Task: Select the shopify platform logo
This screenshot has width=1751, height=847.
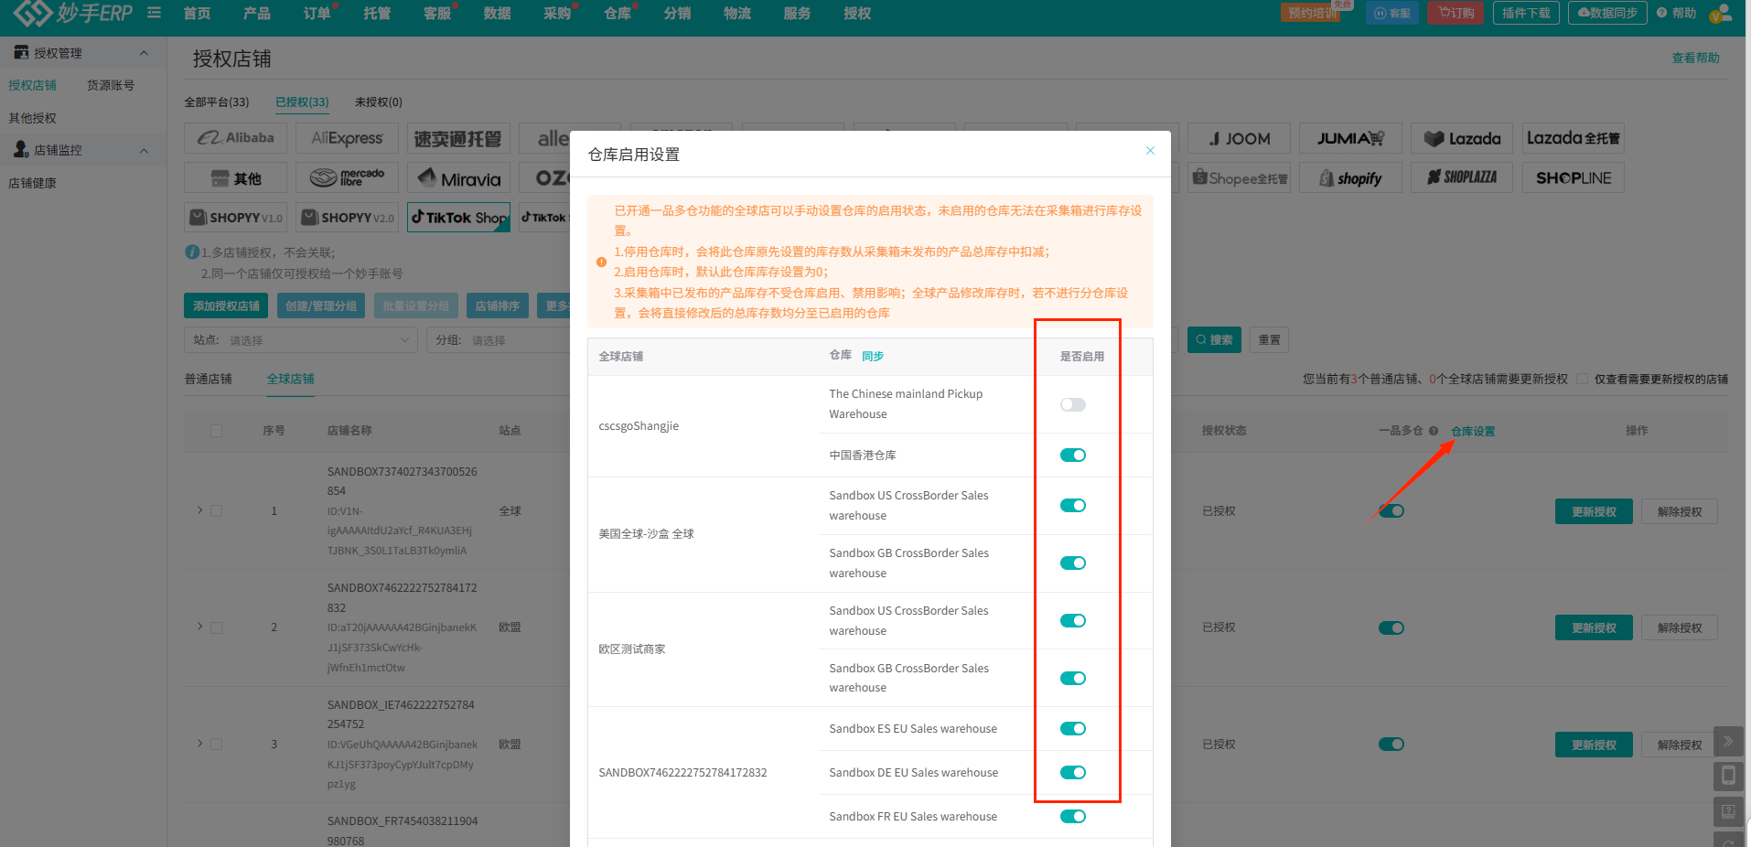Action: point(1350,177)
